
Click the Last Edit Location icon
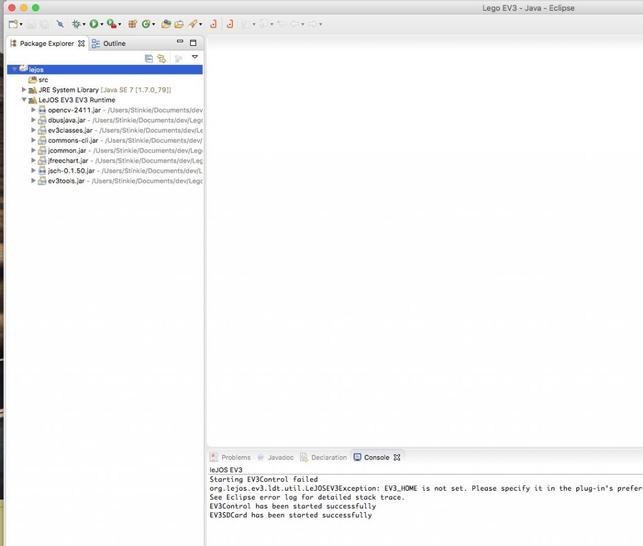tap(281, 25)
